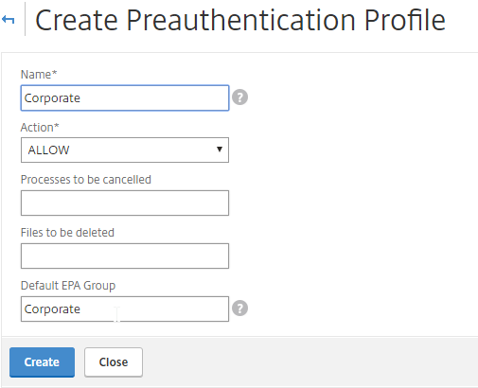This screenshot has width=478, height=388.
Task: Go back using the blue arrow icon
Action: (9, 20)
